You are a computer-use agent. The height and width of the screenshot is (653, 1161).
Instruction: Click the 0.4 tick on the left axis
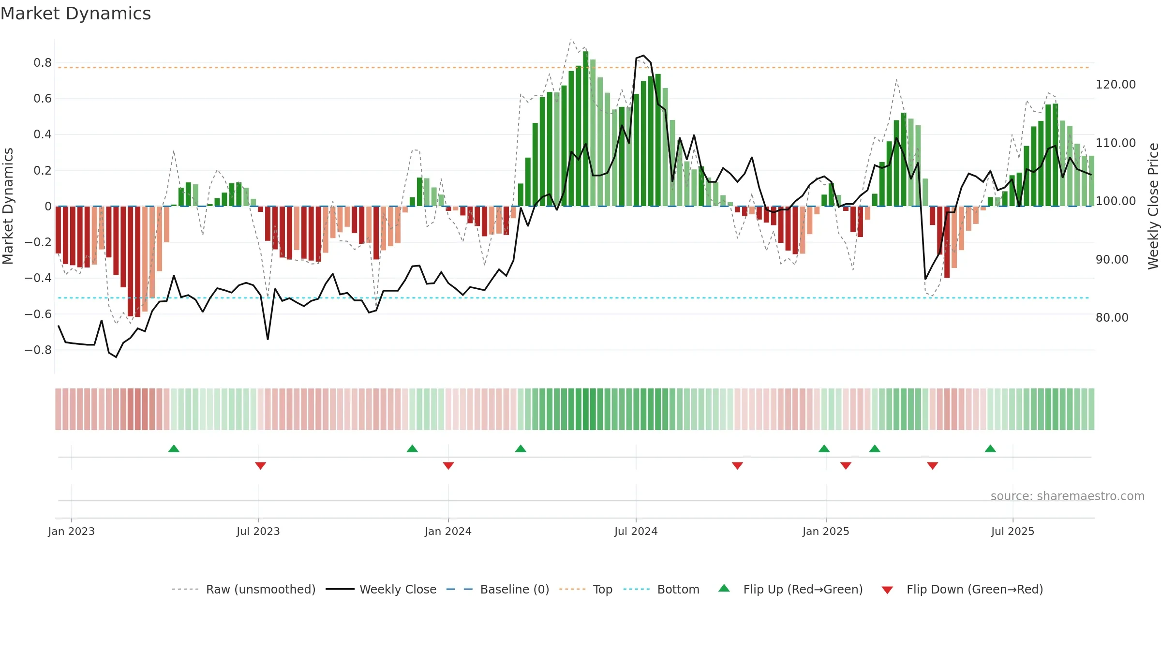click(x=43, y=134)
